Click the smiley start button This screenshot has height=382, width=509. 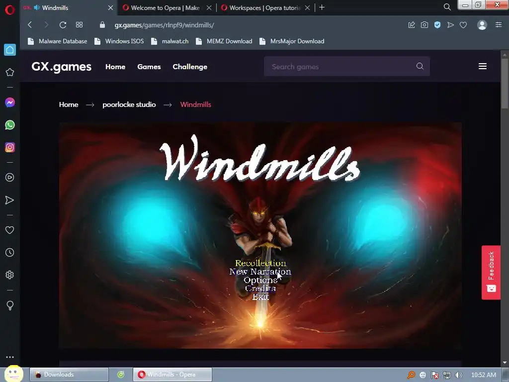pos(13,374)
